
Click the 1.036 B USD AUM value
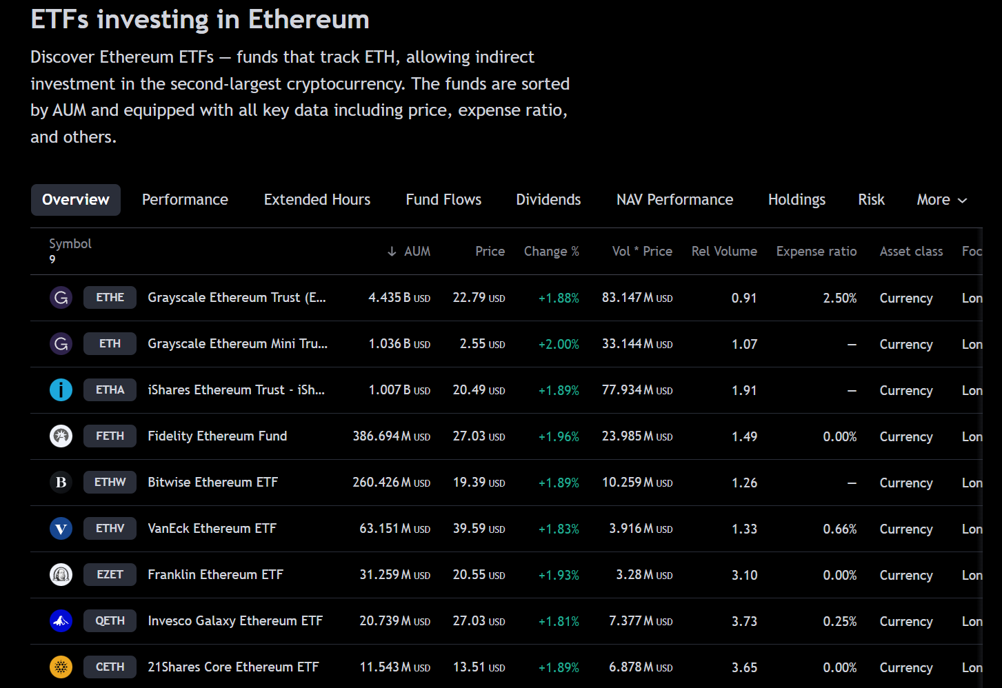tap(399, 344)
